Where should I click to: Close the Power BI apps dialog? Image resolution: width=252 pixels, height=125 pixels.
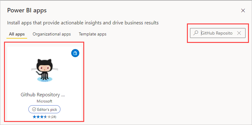pos(243,10)
